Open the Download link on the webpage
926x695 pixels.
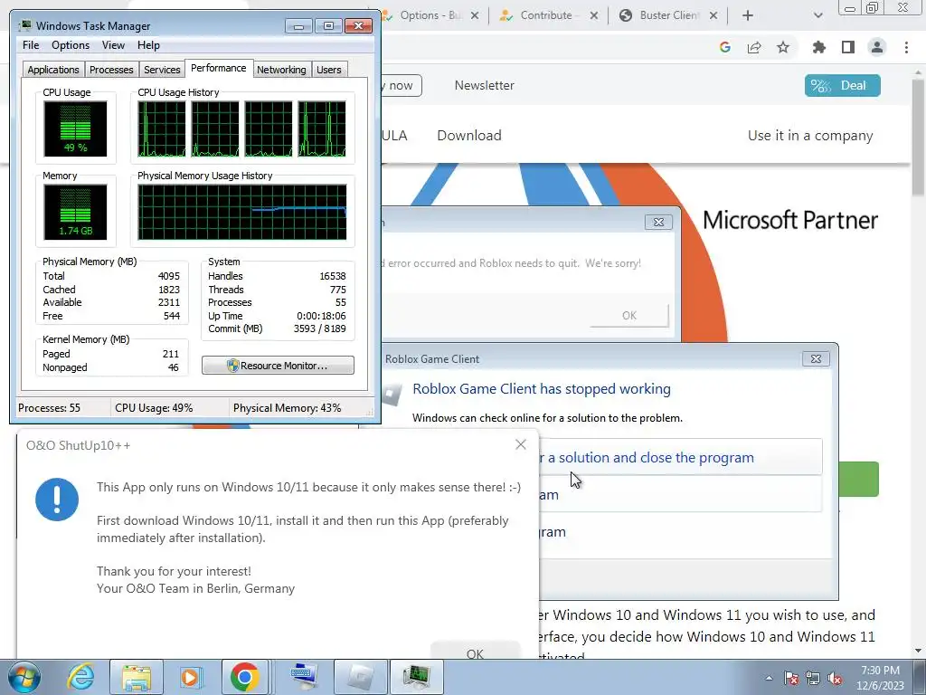click(x=469, y=136)
